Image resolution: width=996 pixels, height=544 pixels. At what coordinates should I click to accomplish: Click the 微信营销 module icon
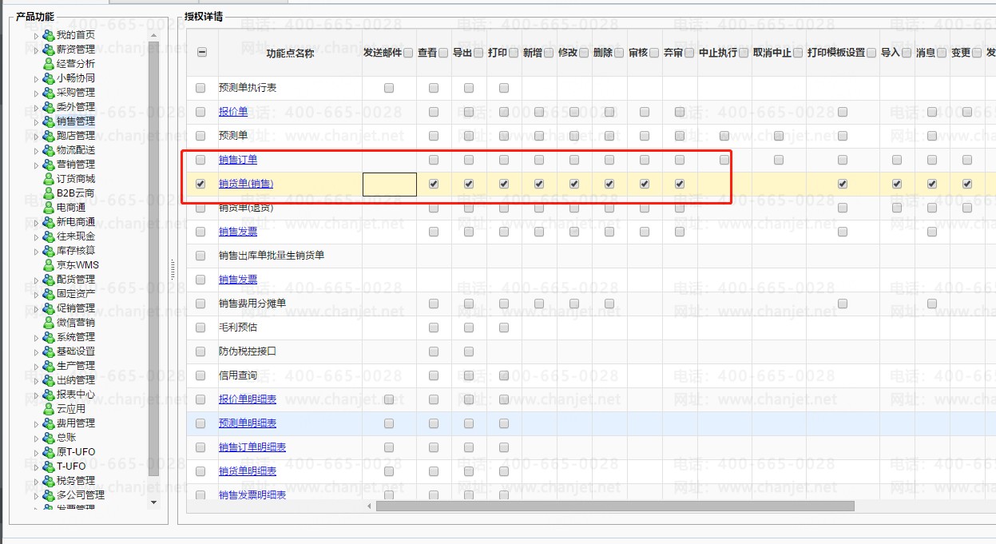49,323
